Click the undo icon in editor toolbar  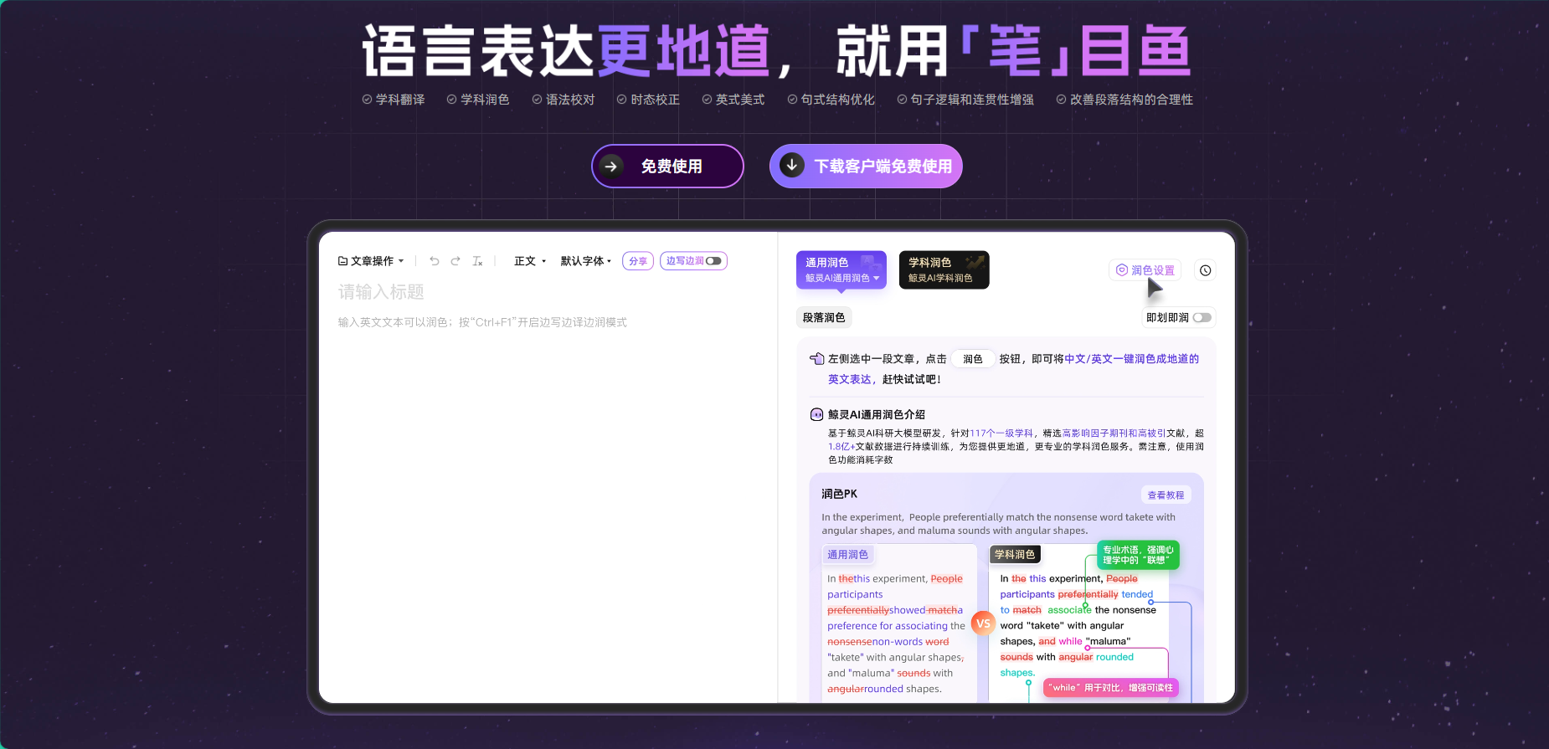434,261
